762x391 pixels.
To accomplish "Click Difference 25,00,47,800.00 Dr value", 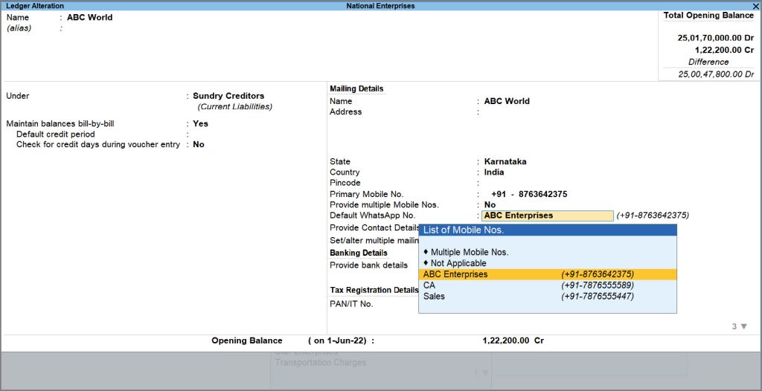I will [717, 74].
